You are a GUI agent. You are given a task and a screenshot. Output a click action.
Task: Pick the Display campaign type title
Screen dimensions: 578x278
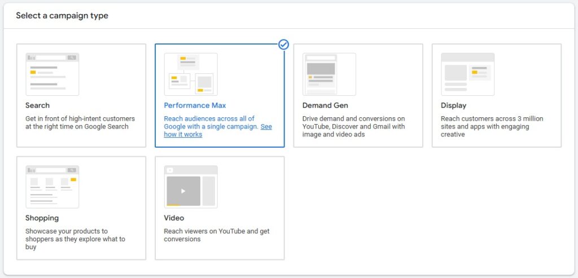[453, 105]
